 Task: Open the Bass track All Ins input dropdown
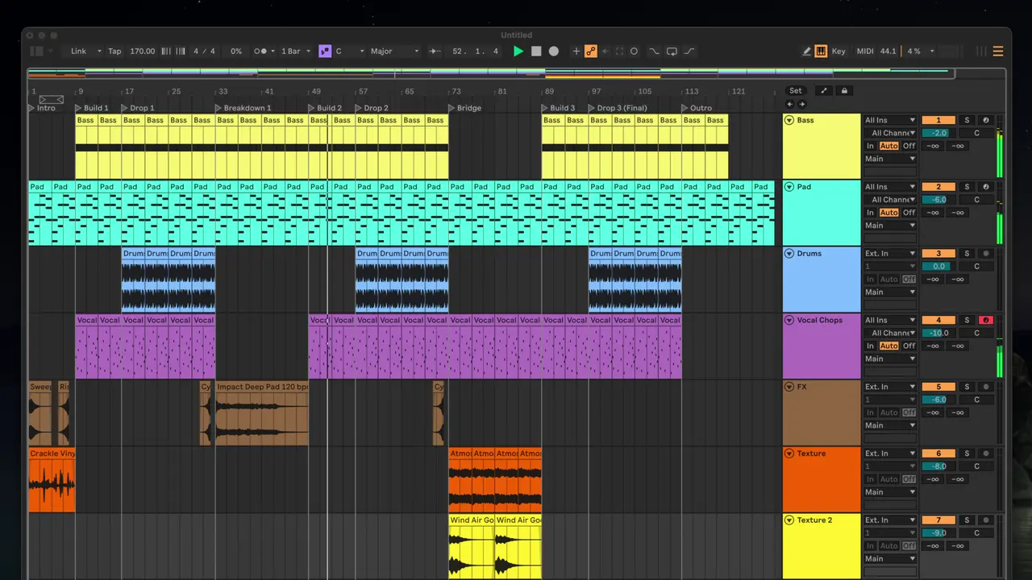click(x=890, y=121)
